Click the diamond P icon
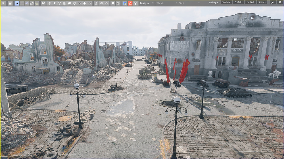Viewport: 284px width, 159px height. click(x=80, y=3)
